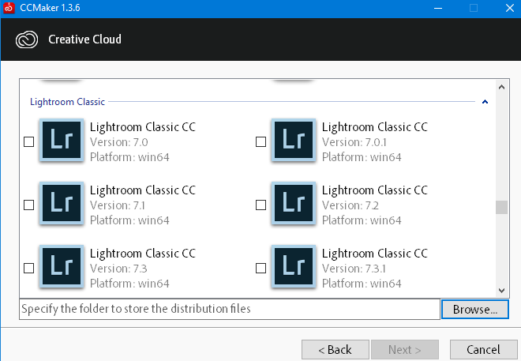Click the list scrollbar up arrow
The height and width of the screenshot is (361, 521).
(x=502, y=87)
